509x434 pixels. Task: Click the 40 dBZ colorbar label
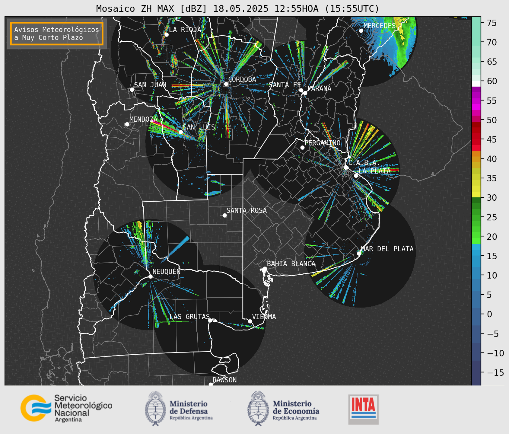click(492, 159)
